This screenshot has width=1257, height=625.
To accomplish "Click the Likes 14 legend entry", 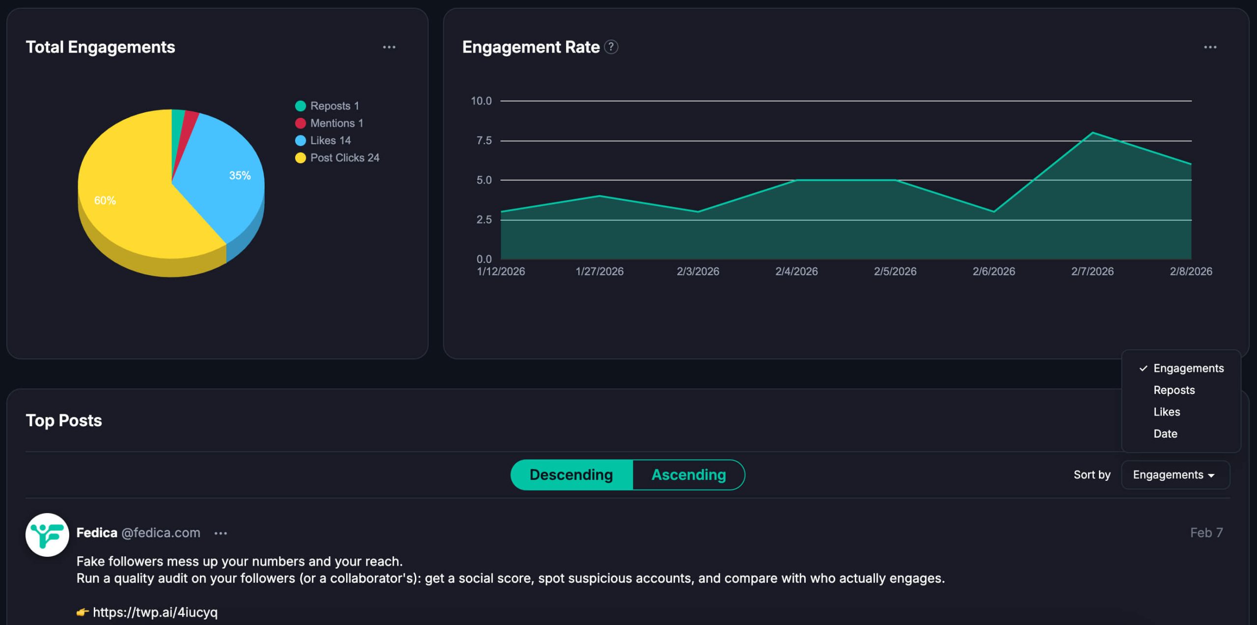I will click(330, 140).
